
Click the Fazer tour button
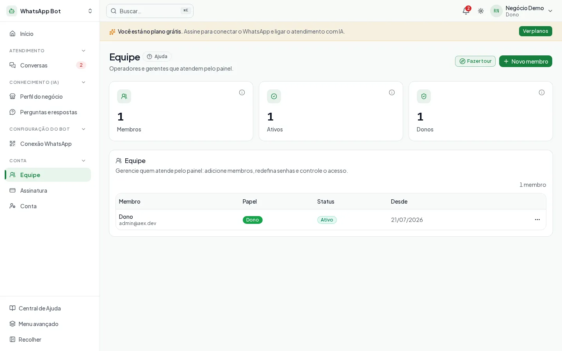point(475,61)
